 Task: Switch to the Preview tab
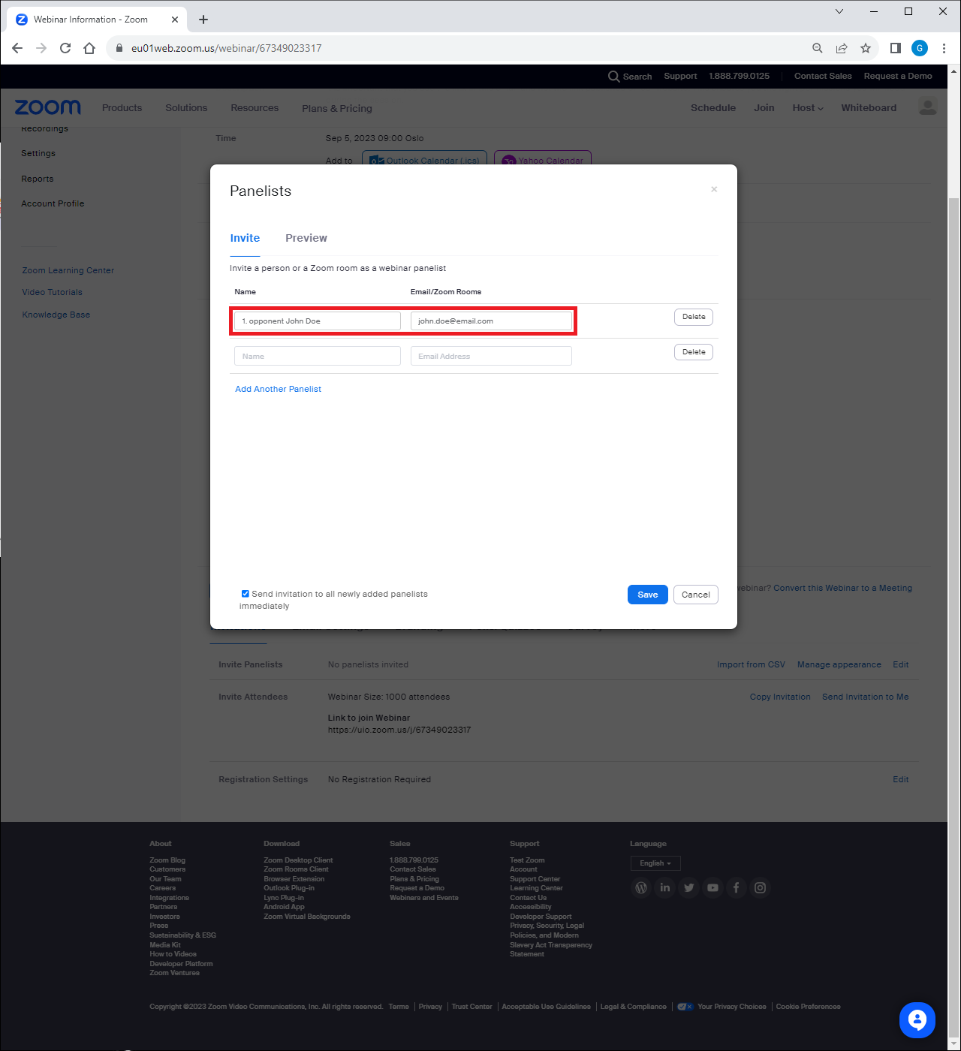pyautogui.click(x=306, y=238)
